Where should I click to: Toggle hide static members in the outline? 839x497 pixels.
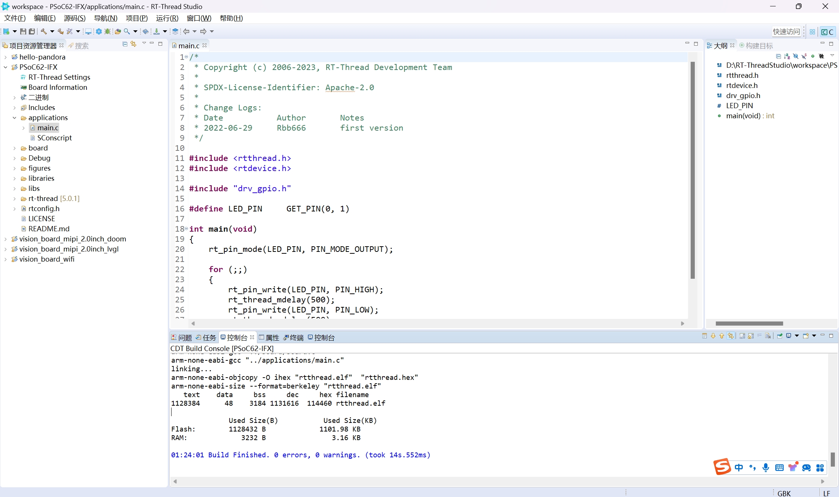pyautogui.click(x=804, y=56)
